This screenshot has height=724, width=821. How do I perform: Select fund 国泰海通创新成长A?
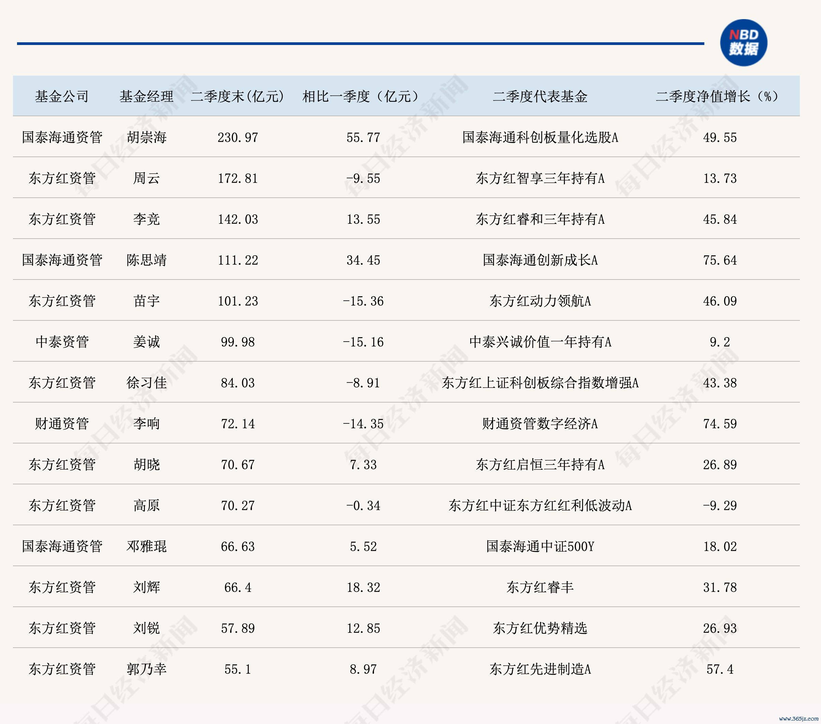pyautogui.click(x=540, y=260)
